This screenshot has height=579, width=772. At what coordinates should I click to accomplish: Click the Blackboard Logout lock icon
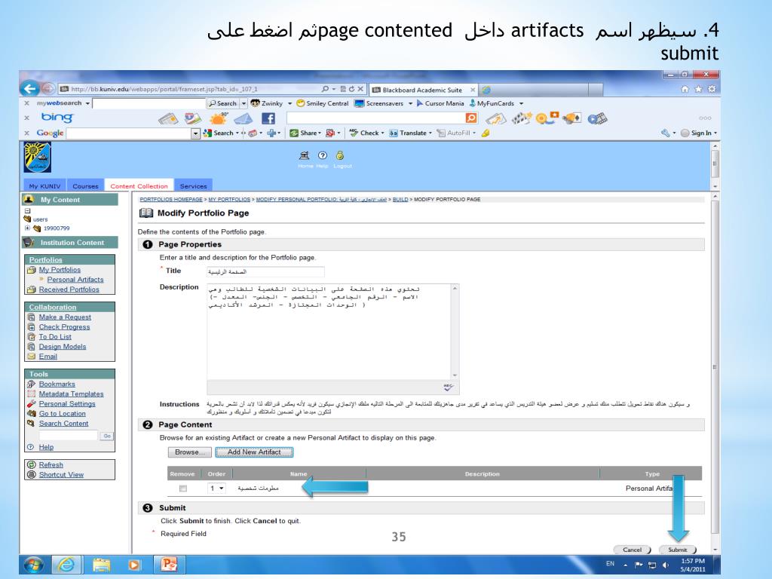pos(340,155)
